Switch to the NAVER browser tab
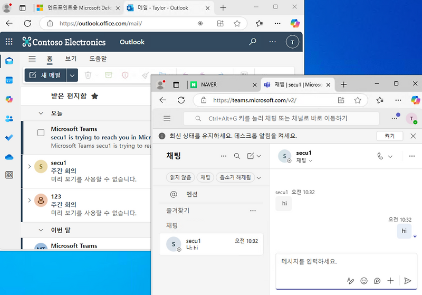 click(224, 85)
